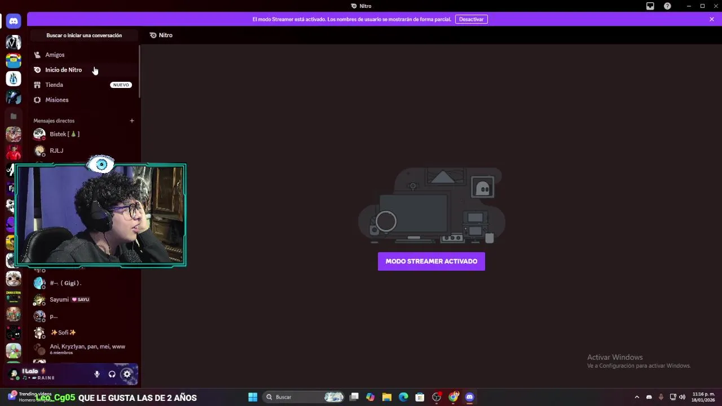
Task: Open the server folder icon
Action: tap(14, 116)
